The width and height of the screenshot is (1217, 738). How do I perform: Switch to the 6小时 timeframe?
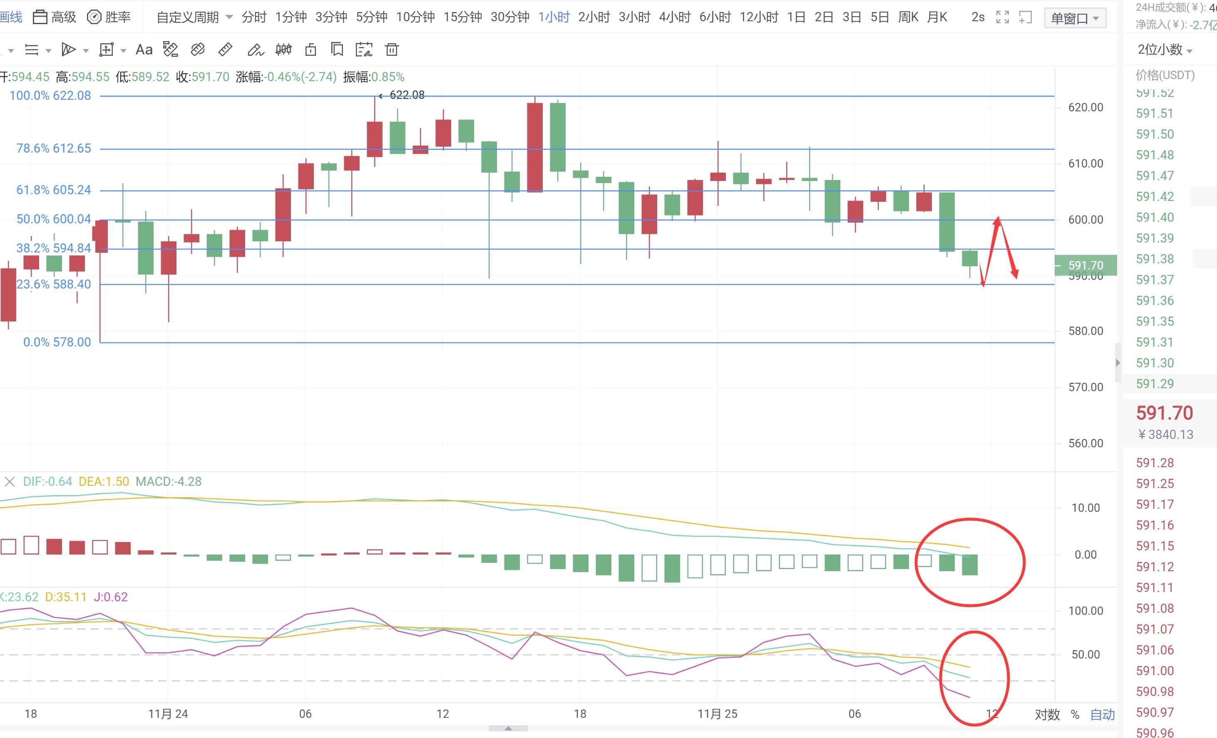[715, 17]
